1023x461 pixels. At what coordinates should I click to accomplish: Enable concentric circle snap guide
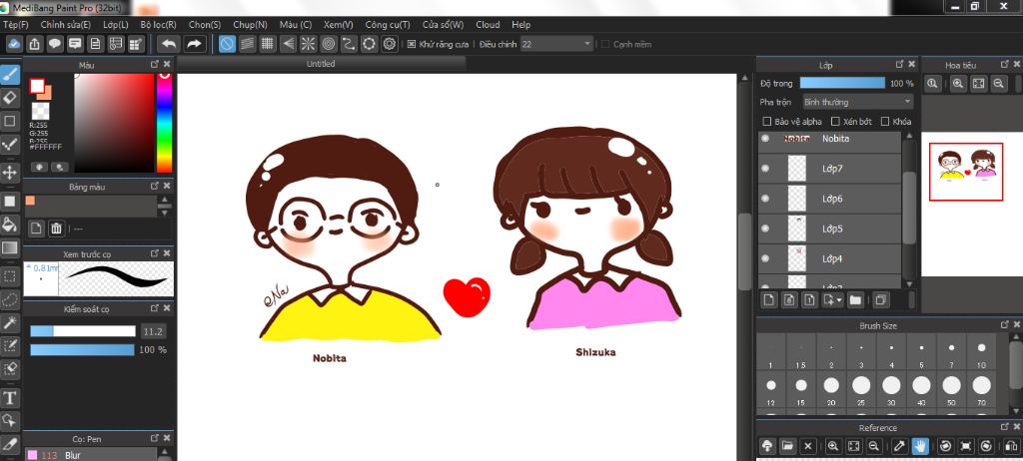[329, 44]
